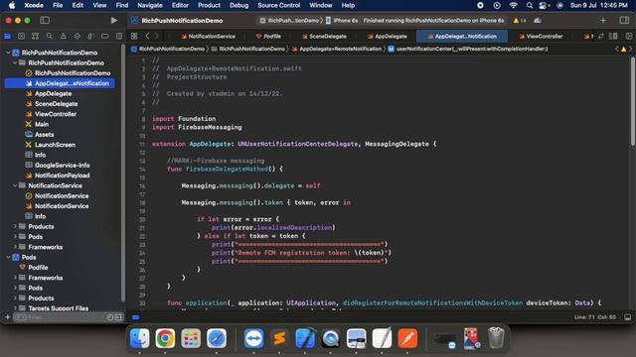Add editor on right

point(629,36)
